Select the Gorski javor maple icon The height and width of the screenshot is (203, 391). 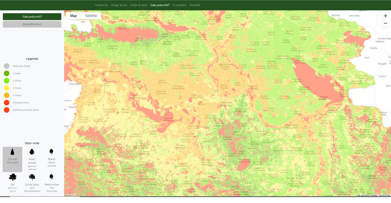tap(32, 178)
